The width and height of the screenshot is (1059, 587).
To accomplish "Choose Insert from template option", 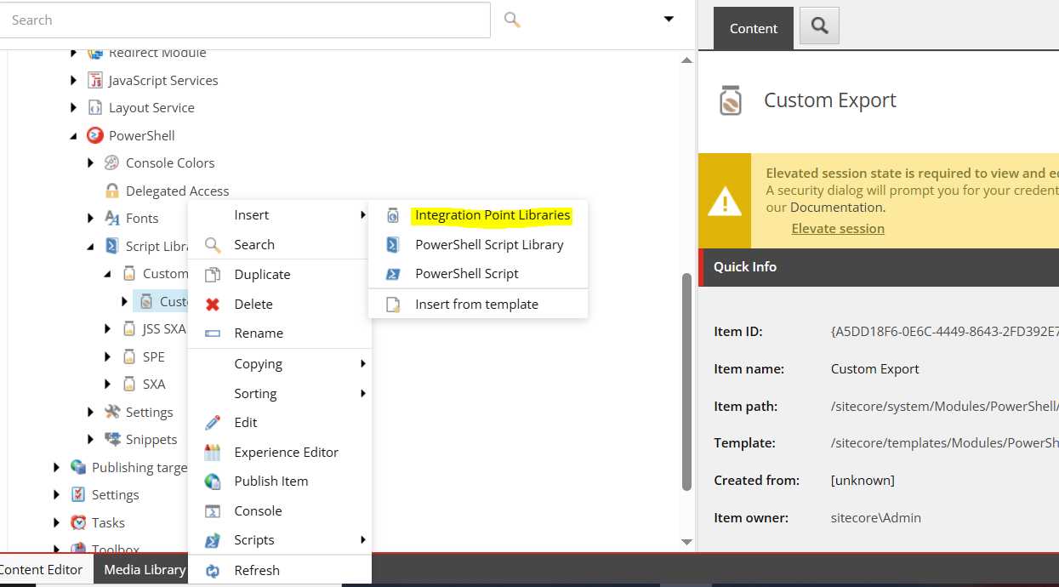I will (477, 304).
